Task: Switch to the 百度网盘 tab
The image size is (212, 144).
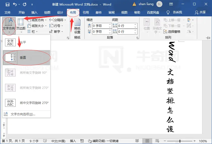Action: (153, 13)
